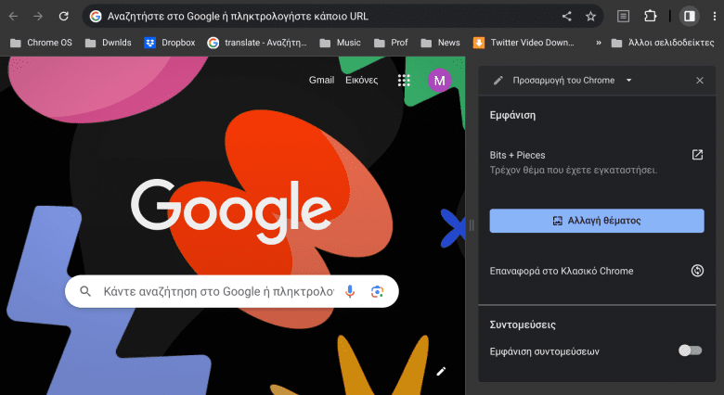724x395 pixels.
Task: Click Επαναφορά στο Κλασικό Chrome
Action: coord(562,271)
